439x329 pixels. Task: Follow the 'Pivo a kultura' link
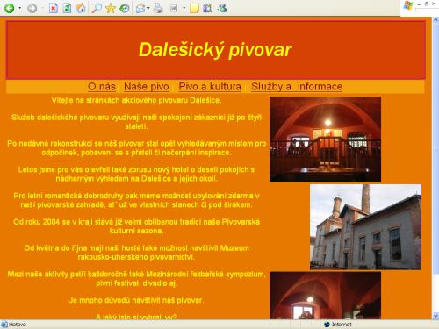point(210,87)
